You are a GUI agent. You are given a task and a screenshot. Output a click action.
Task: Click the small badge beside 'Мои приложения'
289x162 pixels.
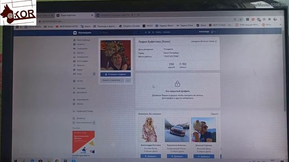[93, 123]
